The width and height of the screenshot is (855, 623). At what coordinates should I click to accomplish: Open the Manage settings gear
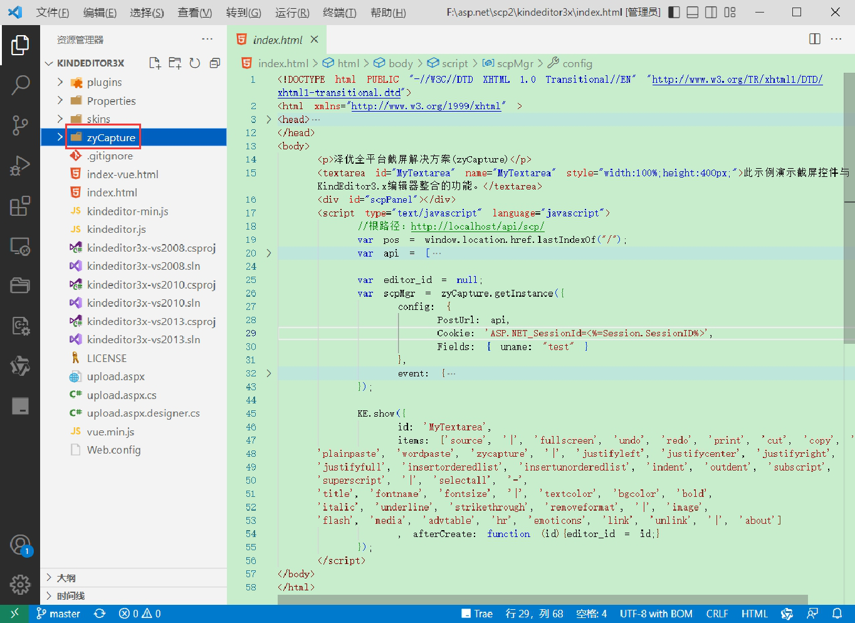pyautogui.click(x=20, y=584)
